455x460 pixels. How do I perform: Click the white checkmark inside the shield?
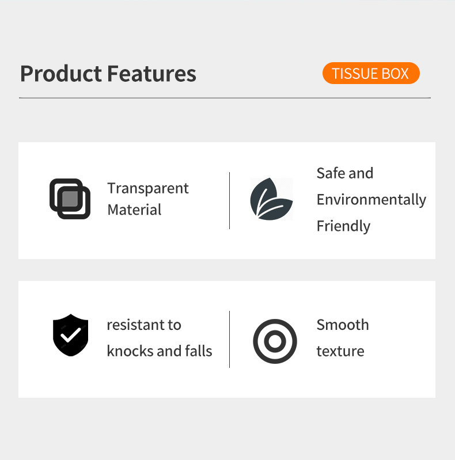[71, 334]
